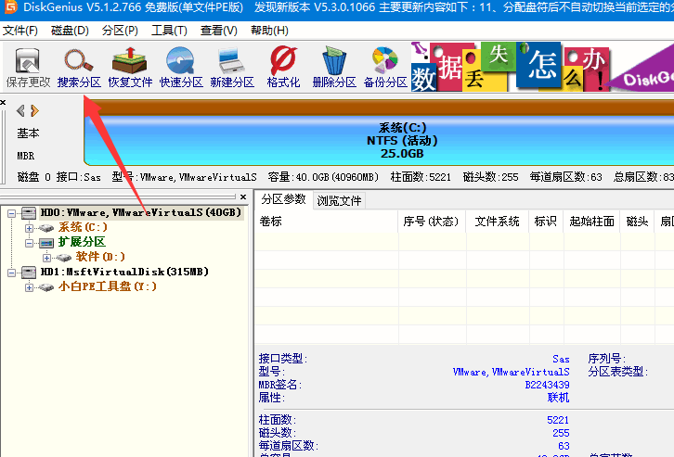
Task: Select HD1:MsftVirtualDisk(315MB) in tree
Action: [124, 272]
